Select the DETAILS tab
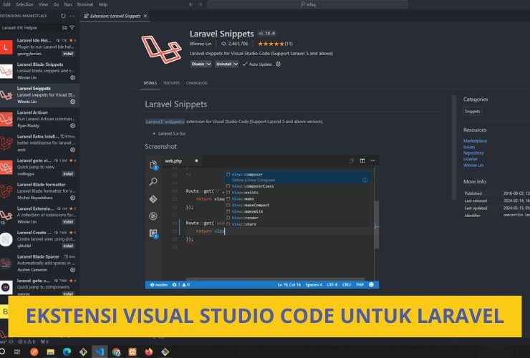The width and height of the screenshot is (530, 358). pos(150,83)
